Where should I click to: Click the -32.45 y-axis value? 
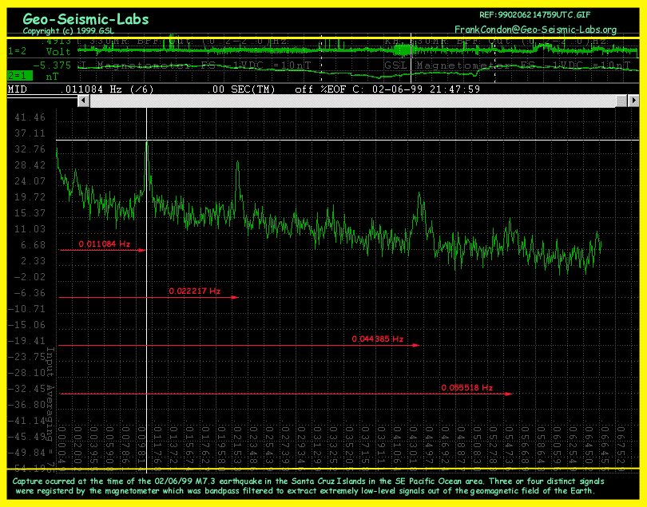(27, 389)
